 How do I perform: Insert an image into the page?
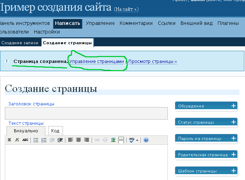pos(113,140)
